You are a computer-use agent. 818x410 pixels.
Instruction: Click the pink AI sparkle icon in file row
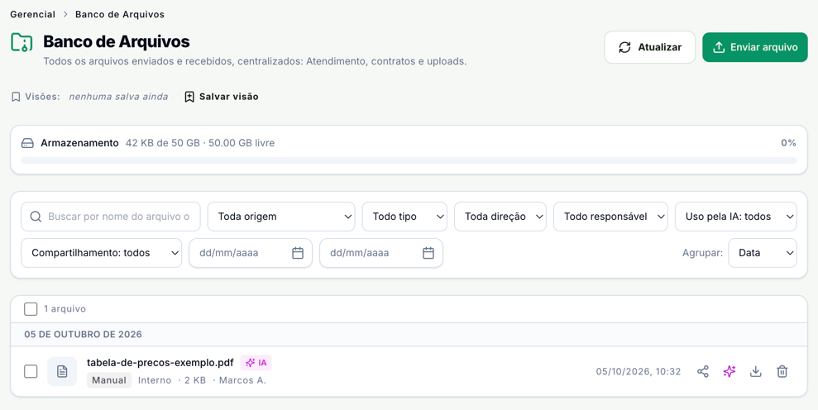730,371
